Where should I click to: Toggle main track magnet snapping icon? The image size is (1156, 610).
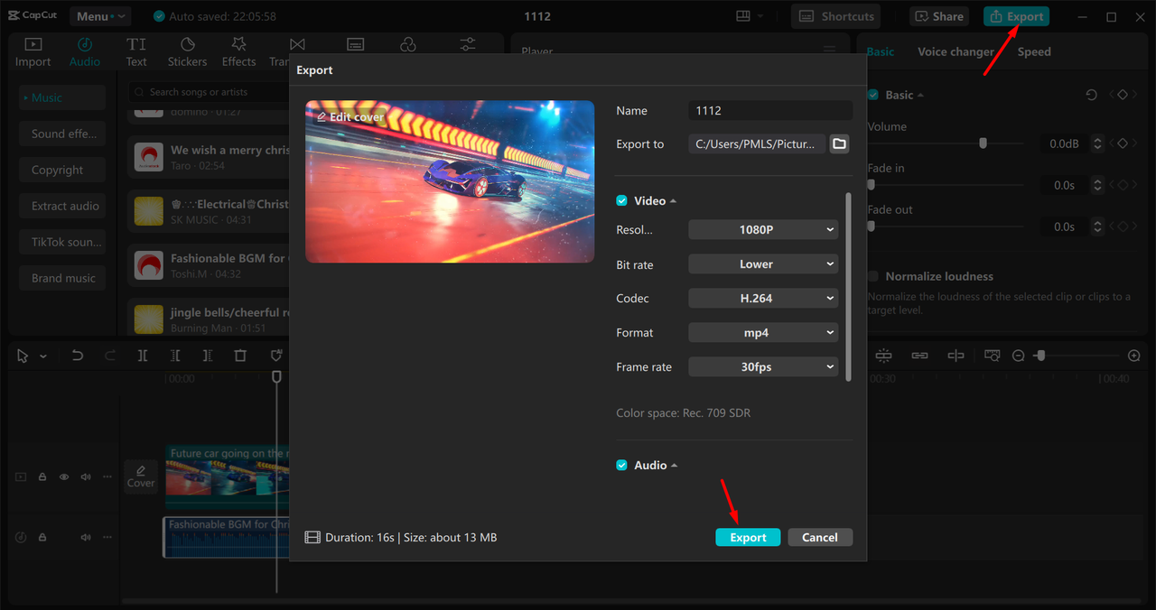point(883,356)
